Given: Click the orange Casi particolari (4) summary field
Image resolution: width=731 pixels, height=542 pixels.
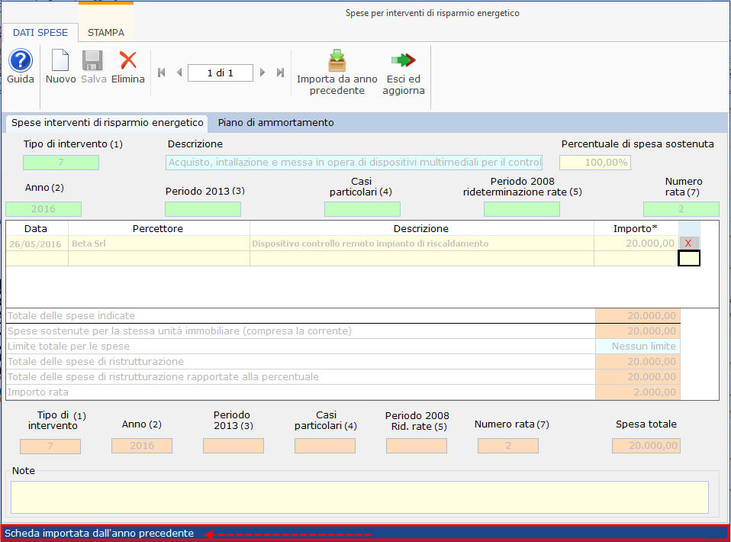Looking at the screenshot, I should pos(325,446).
